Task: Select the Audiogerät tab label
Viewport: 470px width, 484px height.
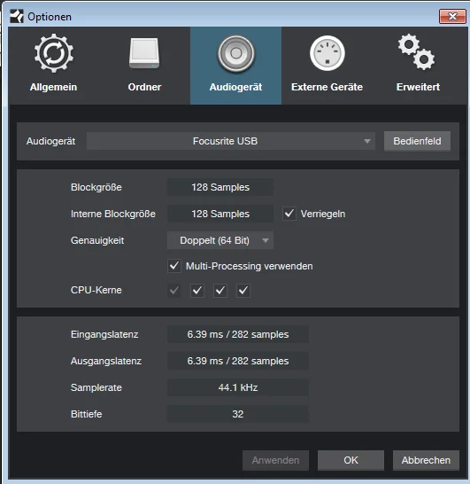Action: (235, 87)
